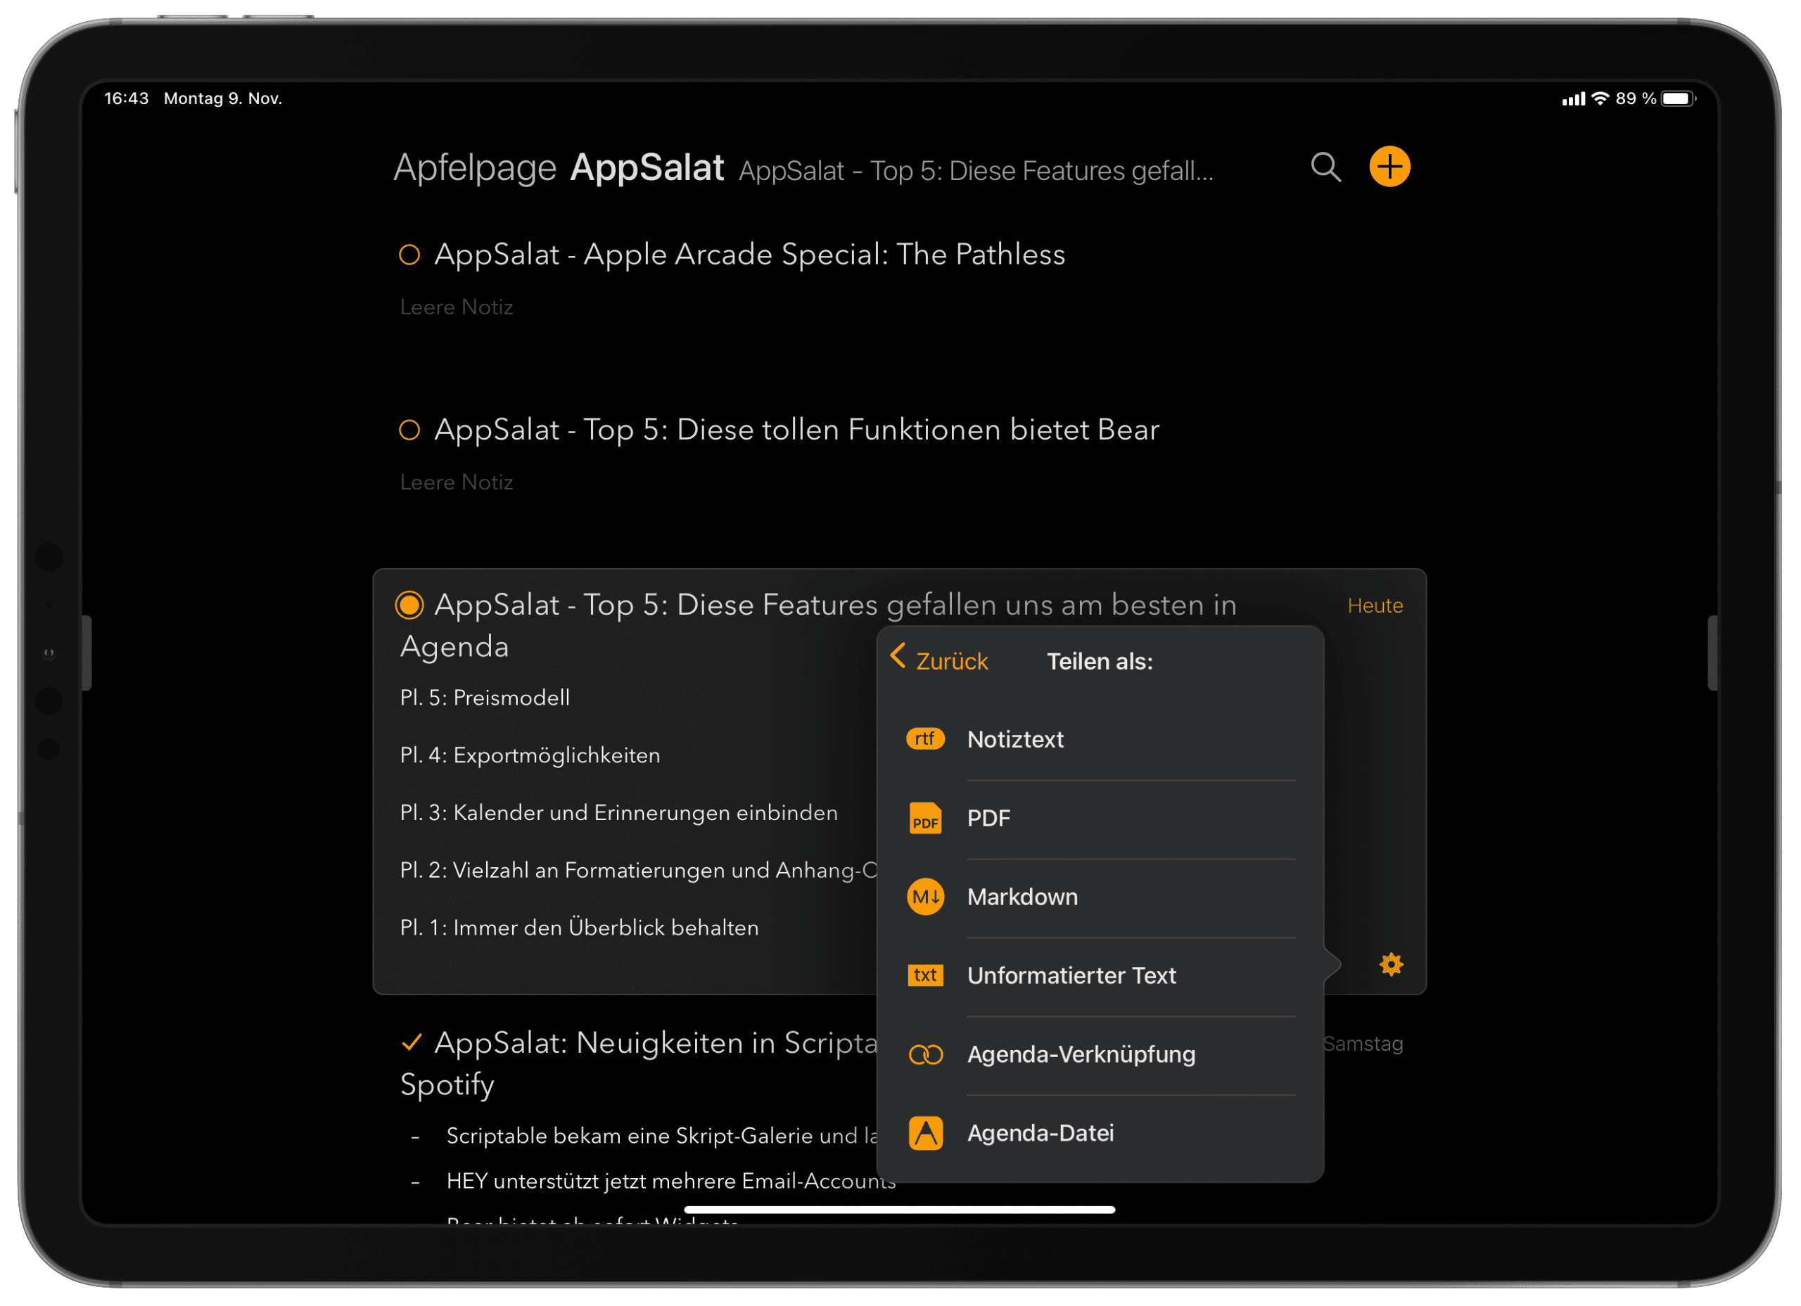Click the Samstag date label
This screenshot has width=1801, height=1306.
(1363, 1044)
